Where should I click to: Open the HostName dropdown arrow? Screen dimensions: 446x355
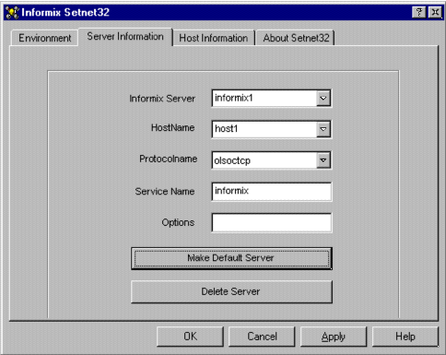click(x=323, y=129)
